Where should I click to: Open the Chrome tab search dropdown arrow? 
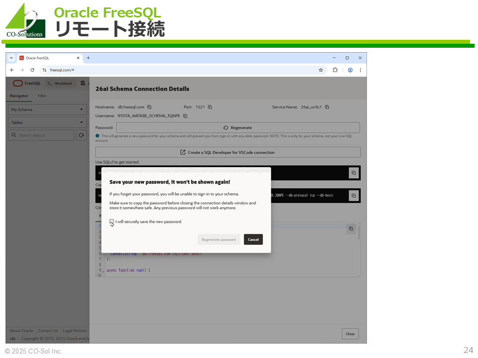[x=11, y=58]
